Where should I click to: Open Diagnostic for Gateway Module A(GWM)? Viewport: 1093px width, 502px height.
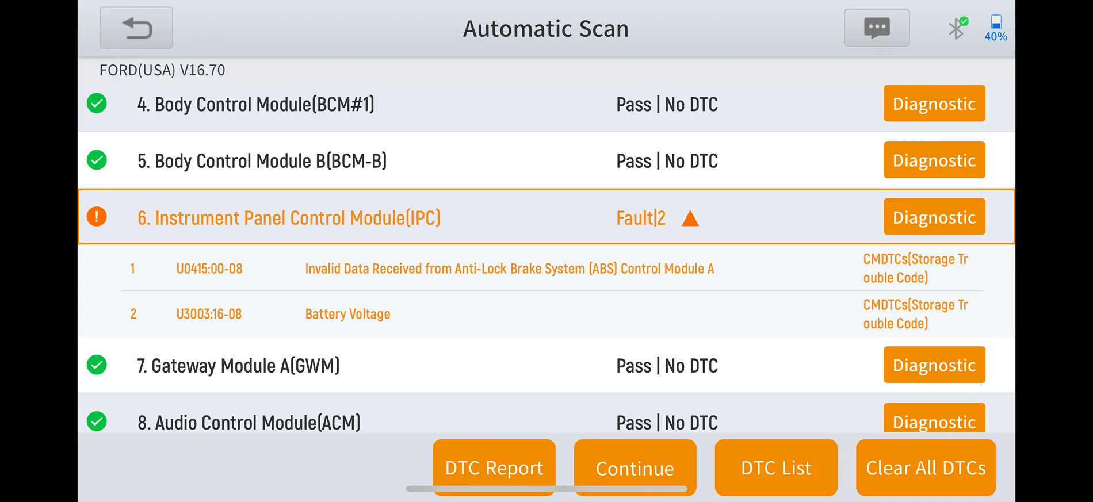tap(934, 365)
